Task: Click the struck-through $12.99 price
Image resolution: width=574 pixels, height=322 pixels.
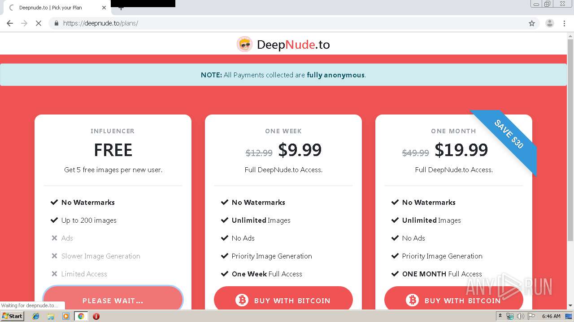Action: [259, 153]
